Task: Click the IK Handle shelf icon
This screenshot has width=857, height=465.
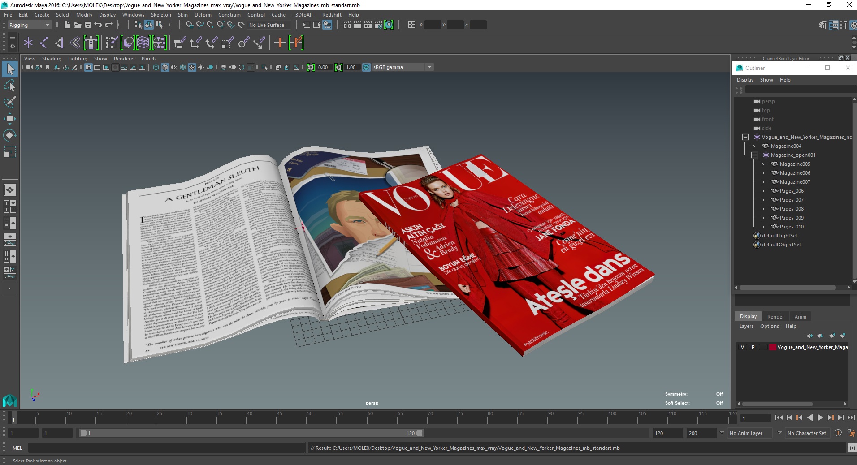Action: tap(59, 43)
